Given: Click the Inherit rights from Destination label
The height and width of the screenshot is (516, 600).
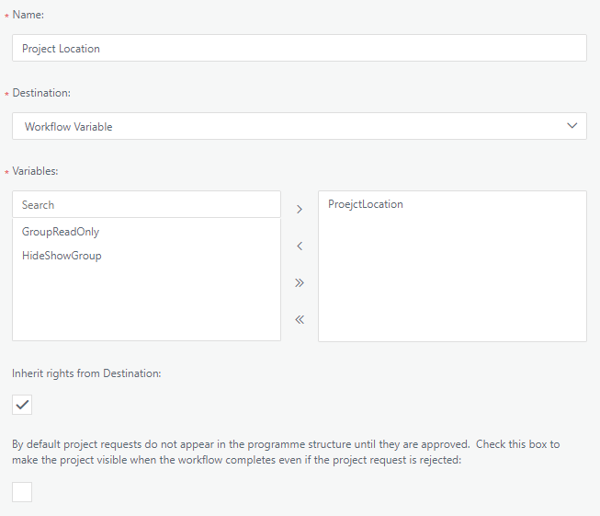Looking at the screenshot, I should pos(86,373).
